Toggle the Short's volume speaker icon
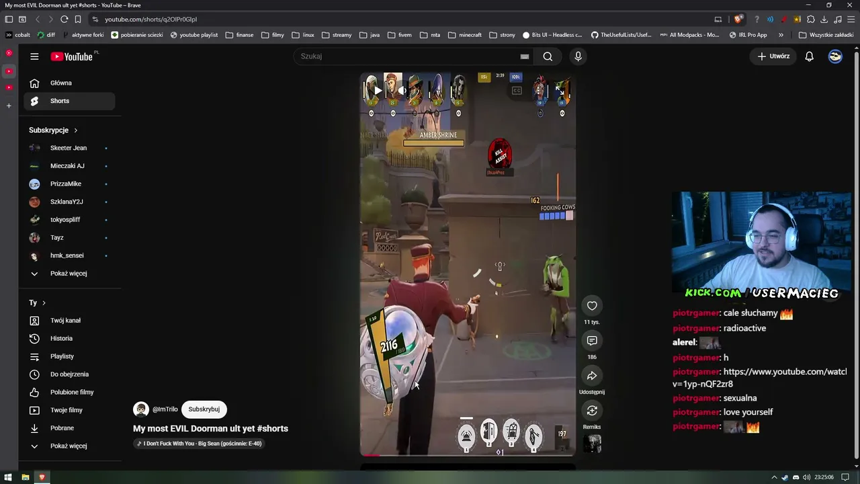 [402, 91]
